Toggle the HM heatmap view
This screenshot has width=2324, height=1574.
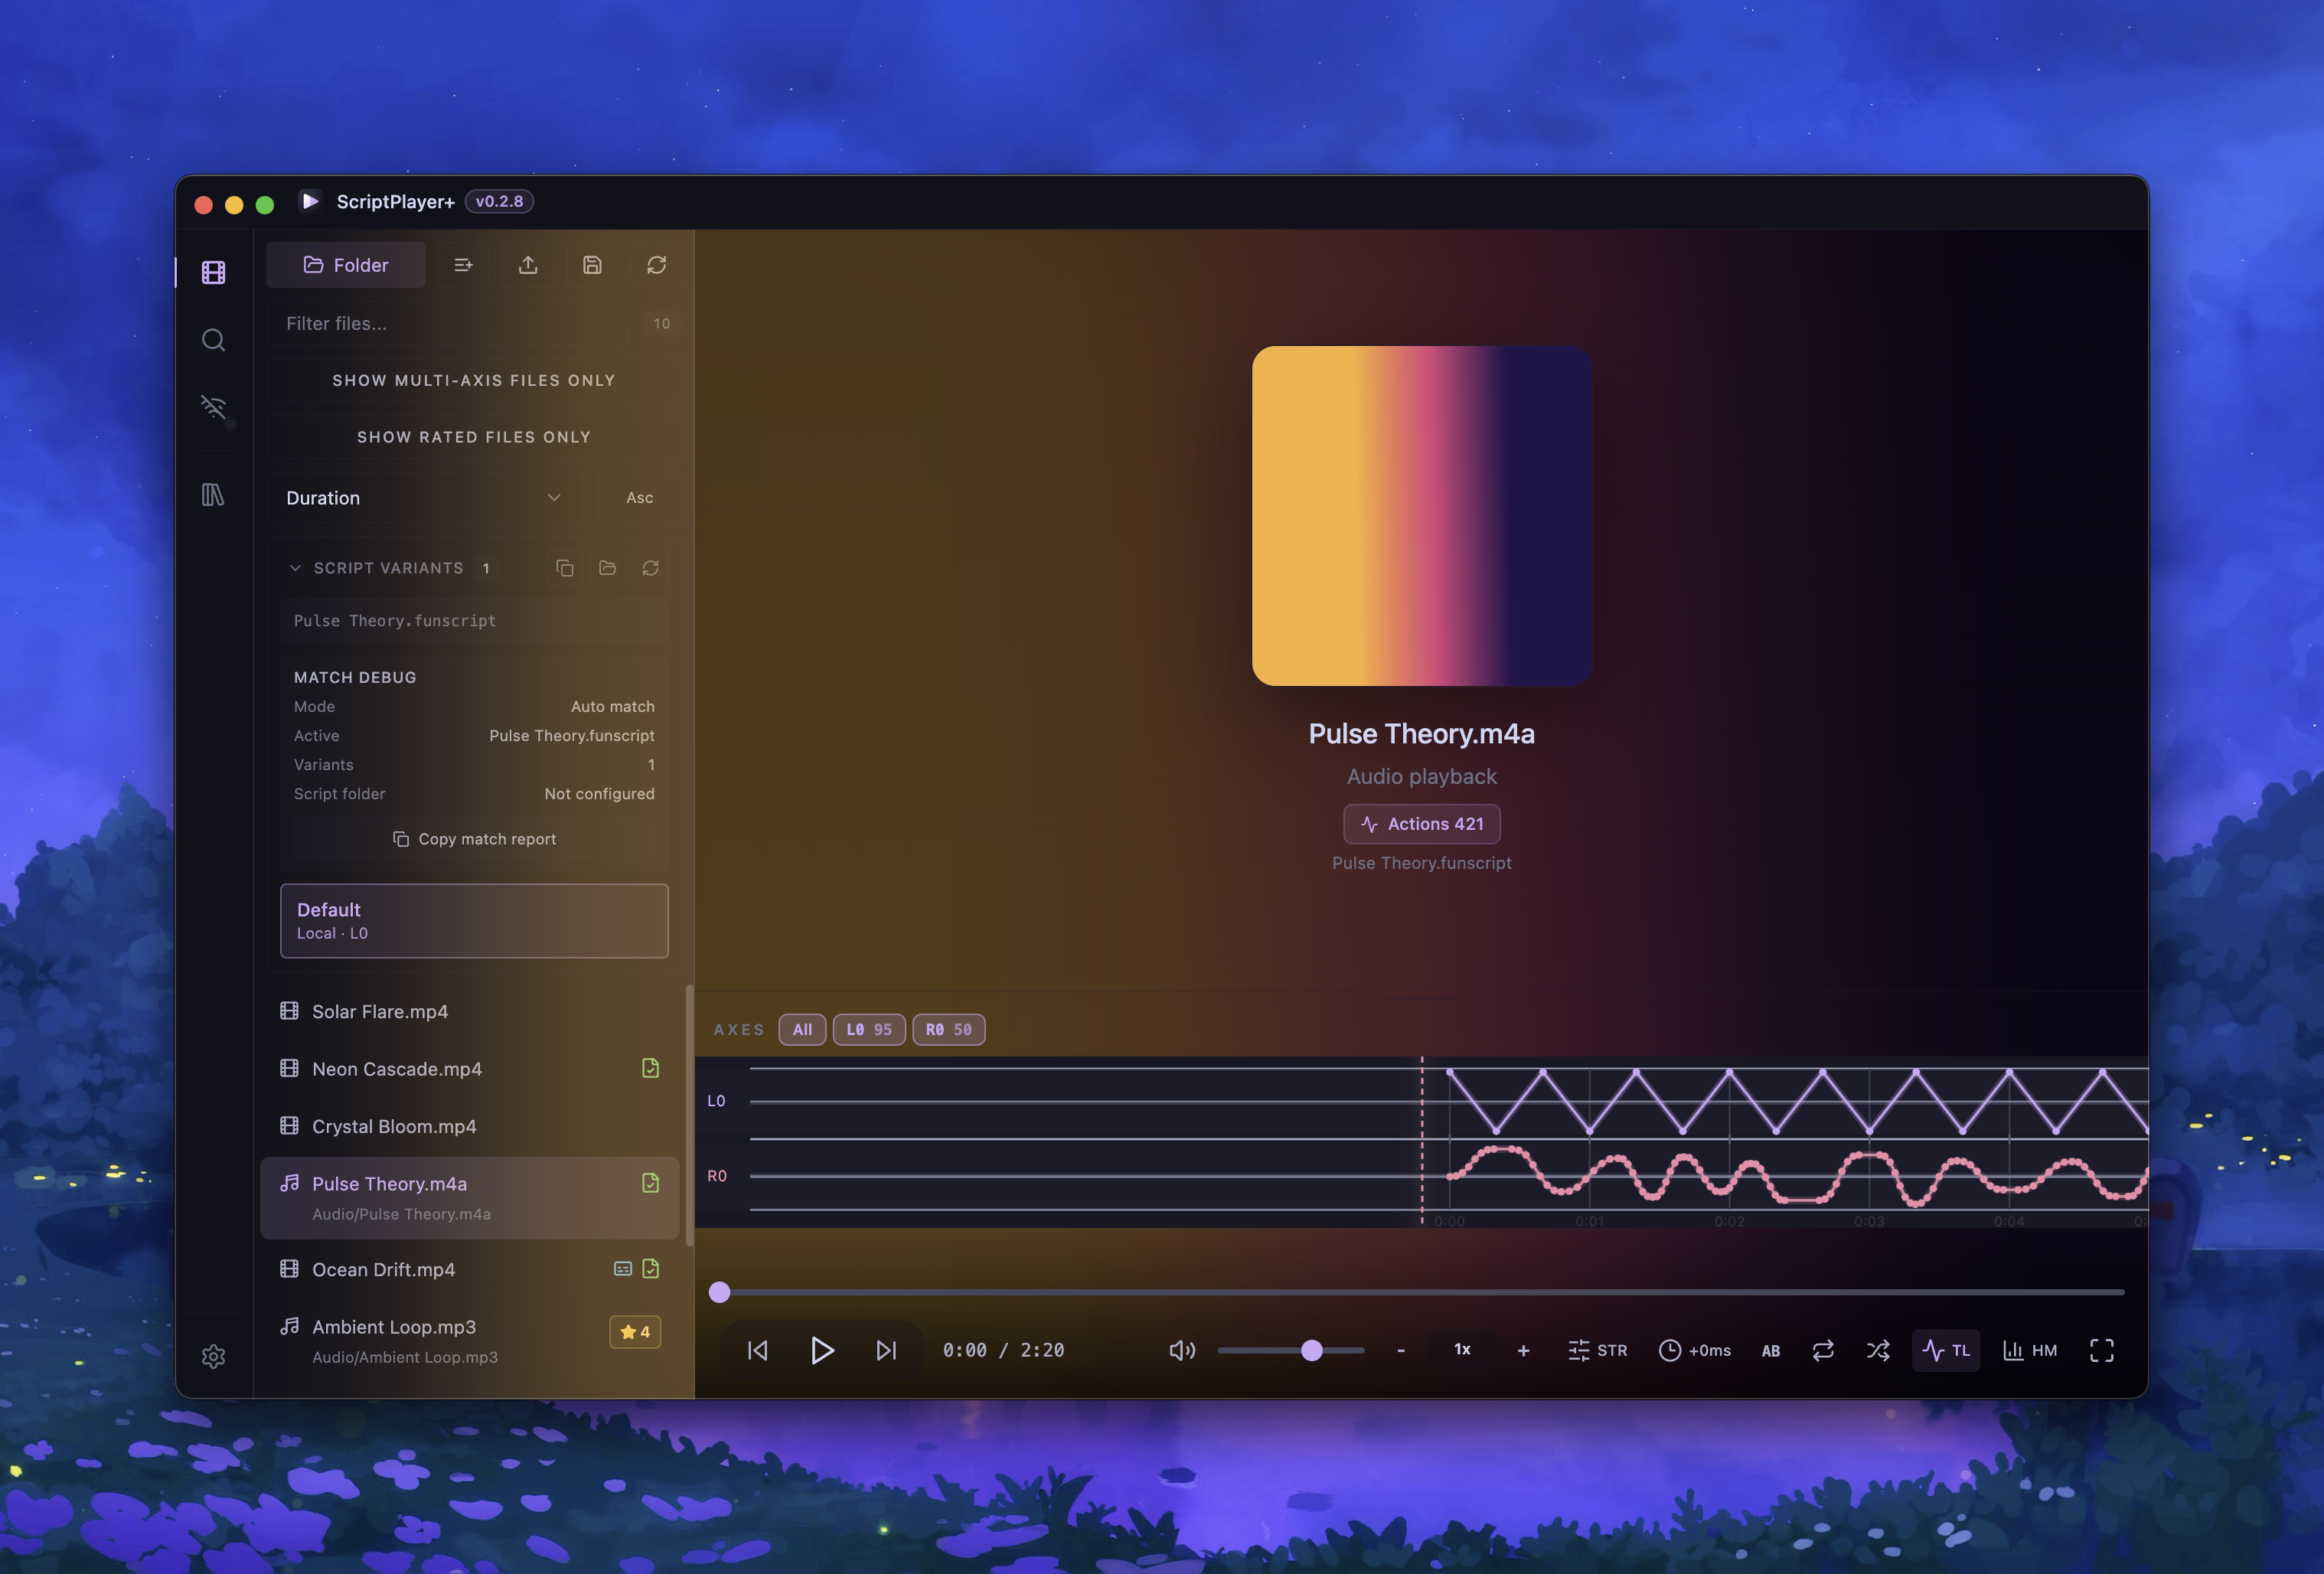2030,1350
